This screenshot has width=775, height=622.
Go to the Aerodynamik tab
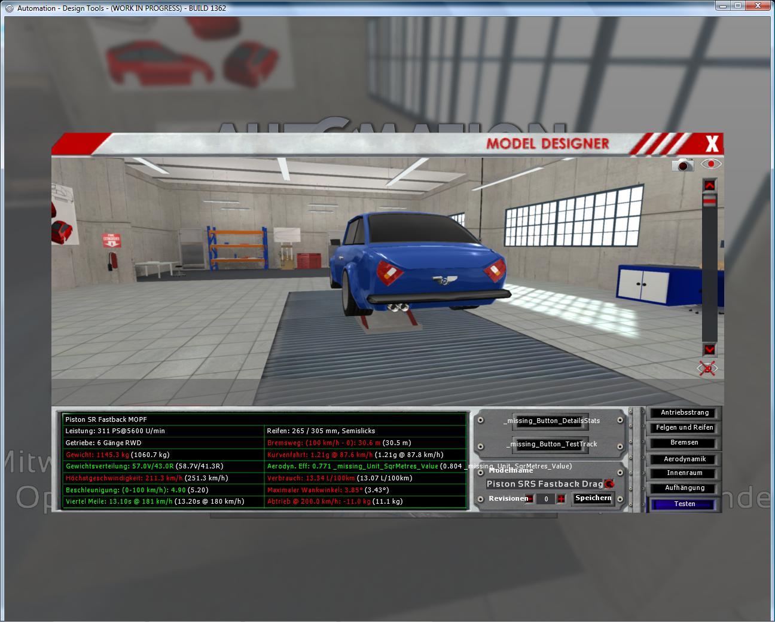click(x=684, y=459)
